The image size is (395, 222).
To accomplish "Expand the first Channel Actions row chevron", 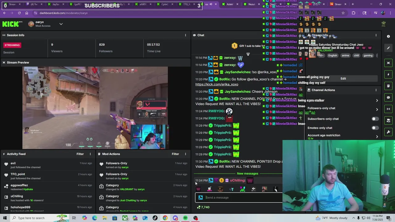I will tap(377, 101).
